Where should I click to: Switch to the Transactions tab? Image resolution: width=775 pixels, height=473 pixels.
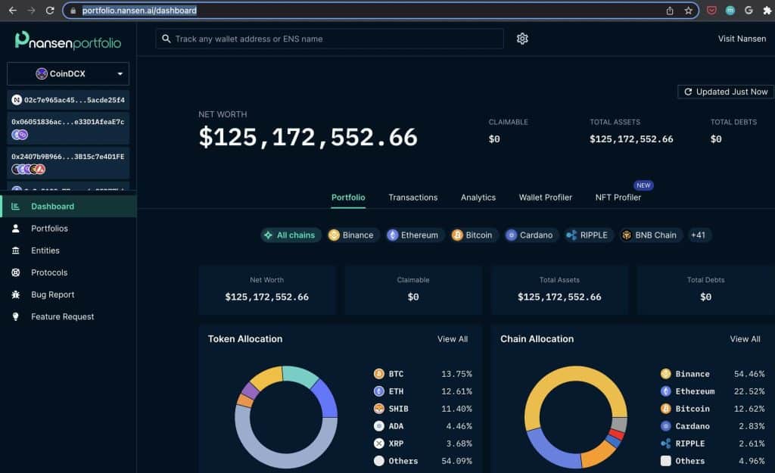pos(412,198)
